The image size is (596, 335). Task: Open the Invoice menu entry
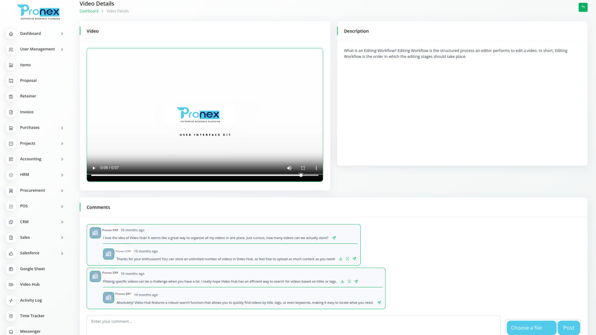(x=27, y=112)
